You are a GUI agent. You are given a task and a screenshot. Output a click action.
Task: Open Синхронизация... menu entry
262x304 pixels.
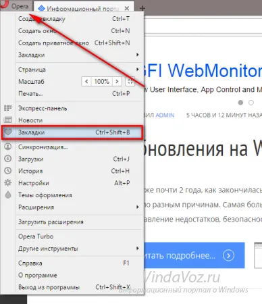tap(79, 147)
